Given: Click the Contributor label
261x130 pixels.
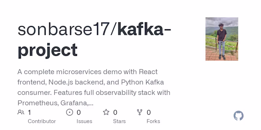Looking at the screenshot, I should (x=42, y=121).
